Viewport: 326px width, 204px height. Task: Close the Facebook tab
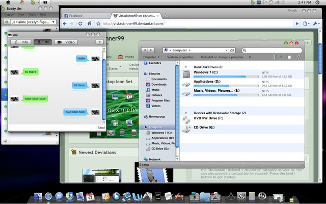[108, 16]
